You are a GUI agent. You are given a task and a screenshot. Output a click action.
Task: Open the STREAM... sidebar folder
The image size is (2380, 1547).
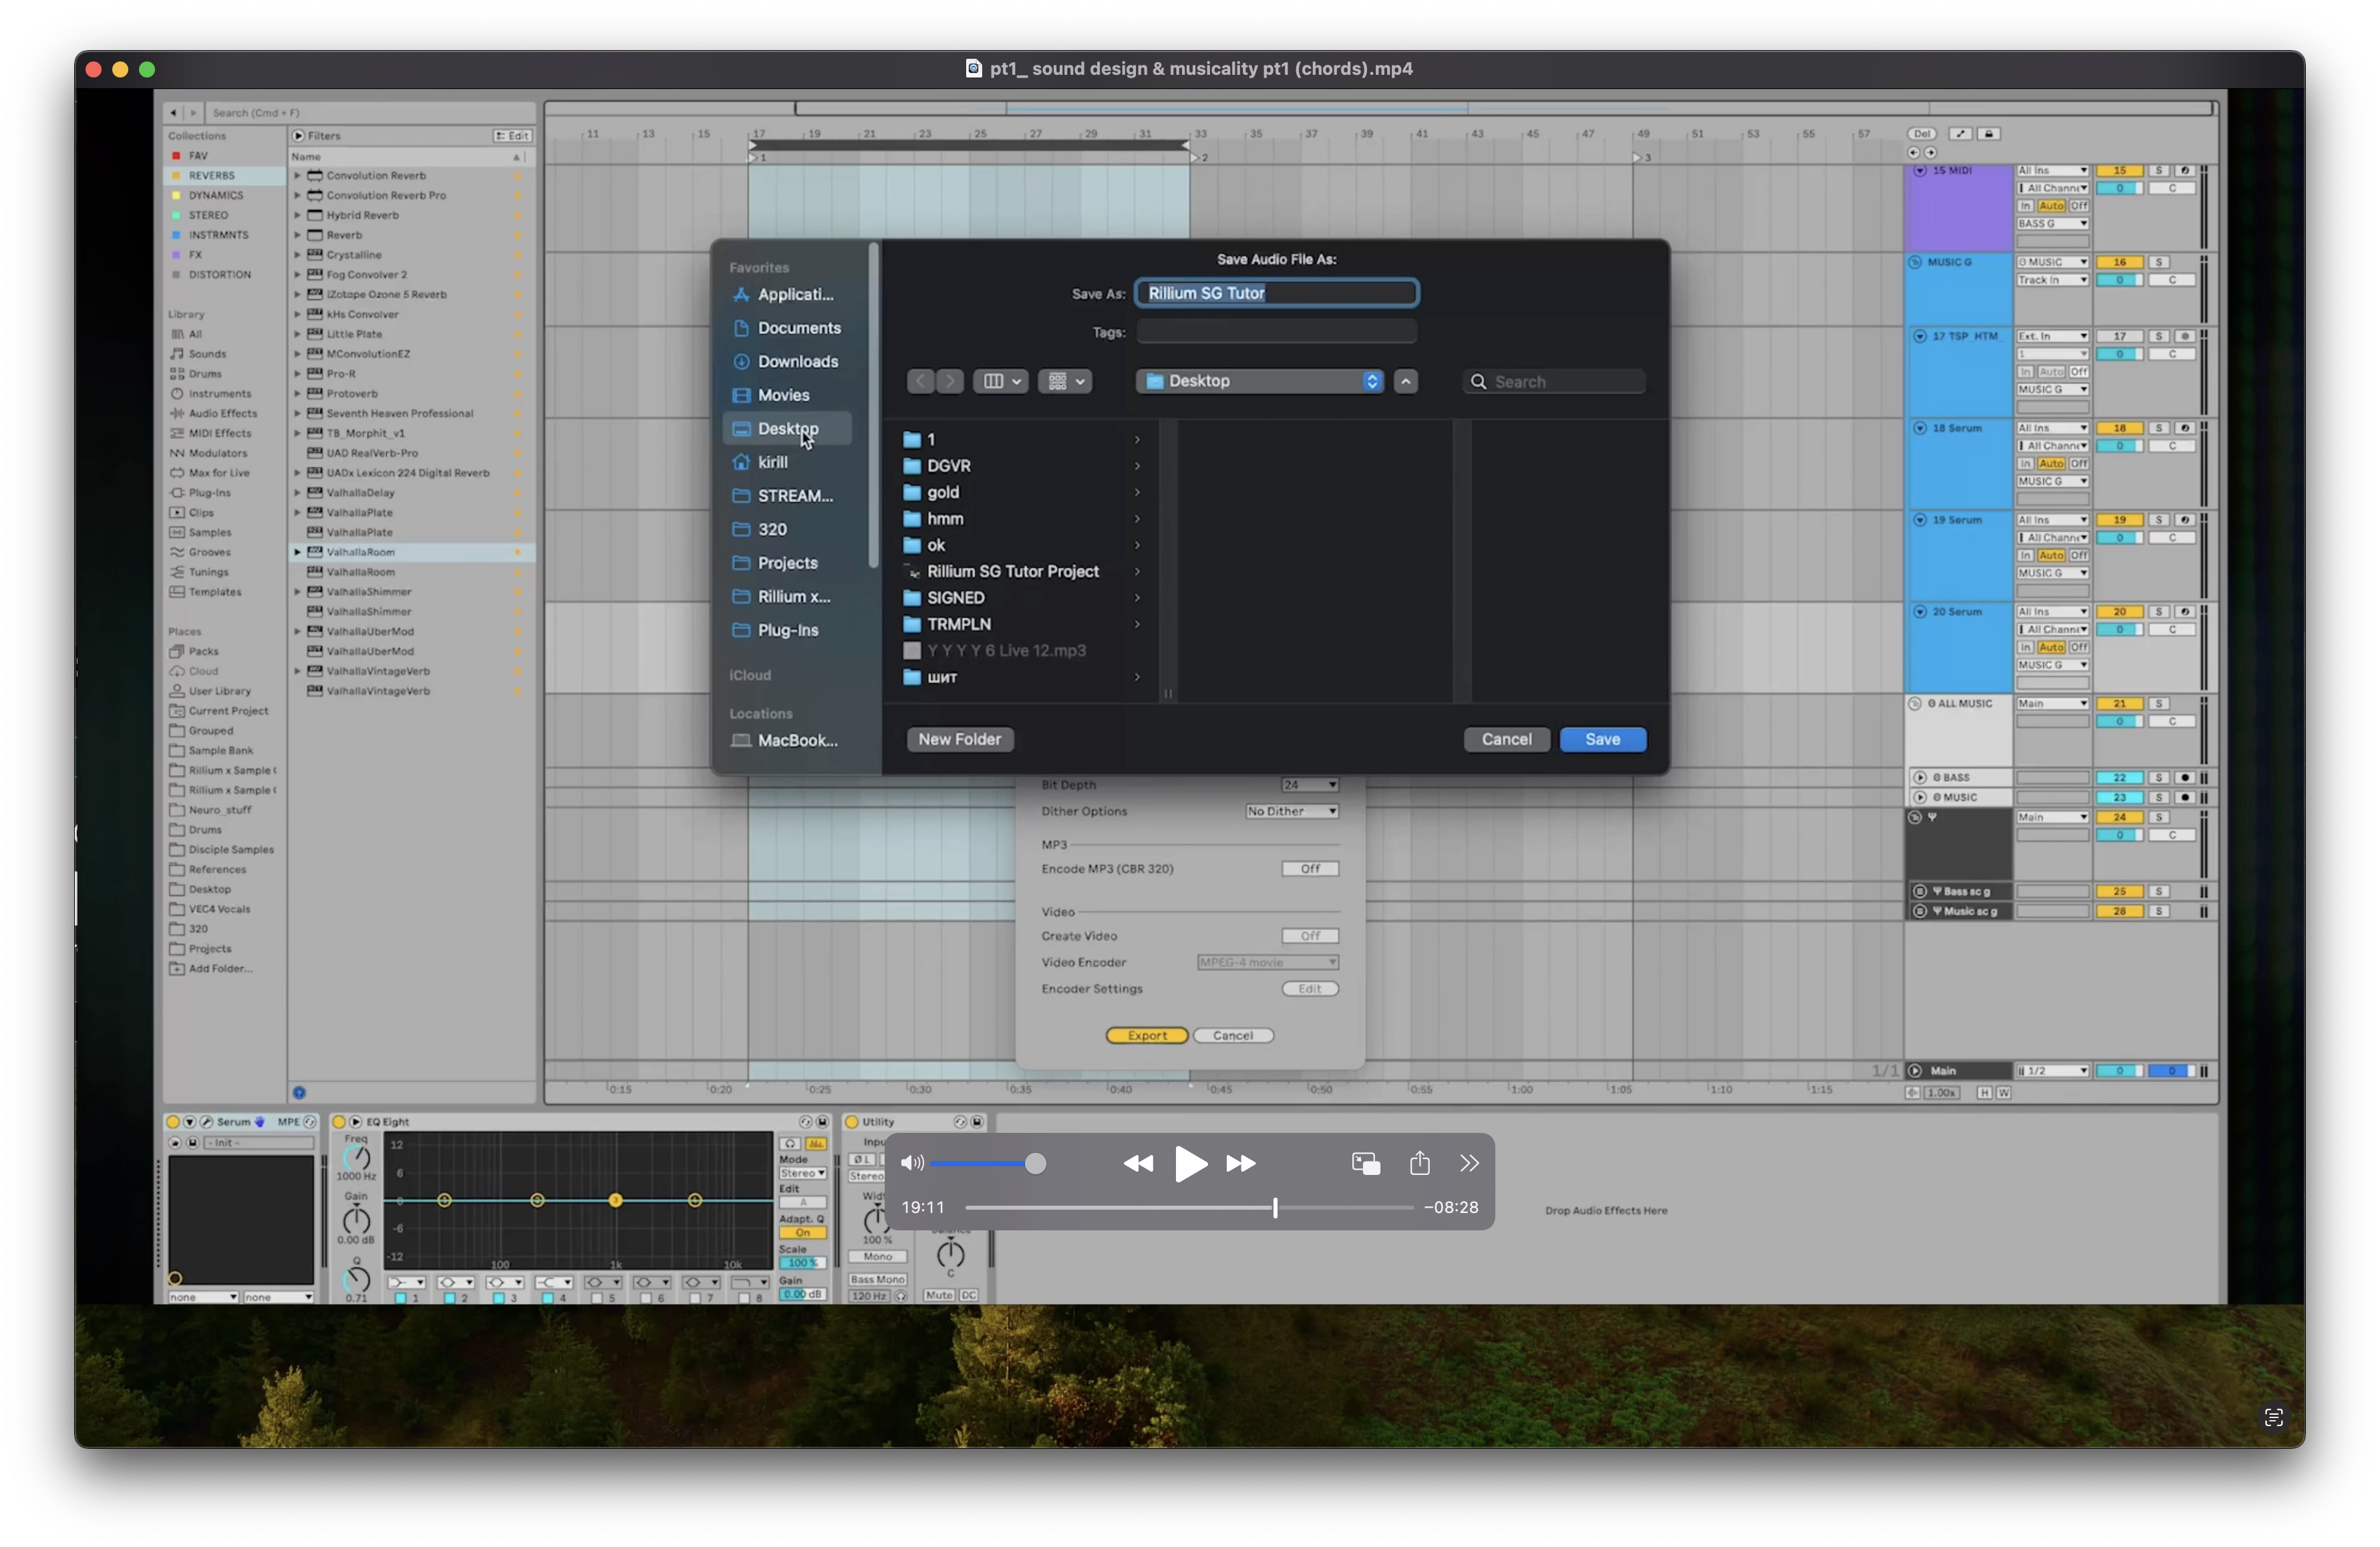pyautogui.click(x=787, y=496)
